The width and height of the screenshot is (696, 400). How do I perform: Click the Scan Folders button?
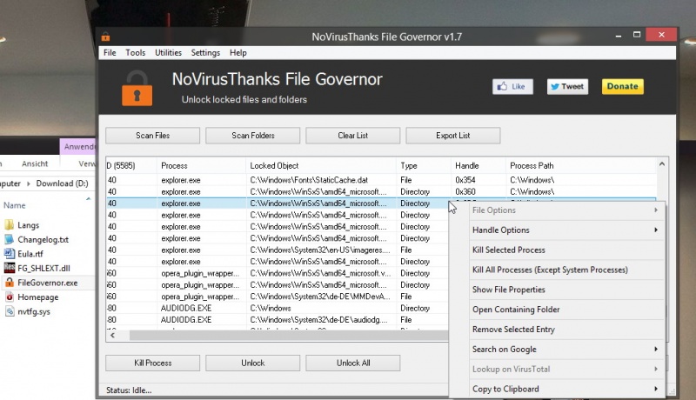tap(253, 136)
